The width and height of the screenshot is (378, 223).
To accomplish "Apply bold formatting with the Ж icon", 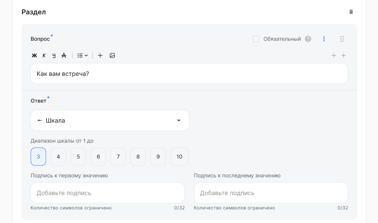I will coord(34,55).
